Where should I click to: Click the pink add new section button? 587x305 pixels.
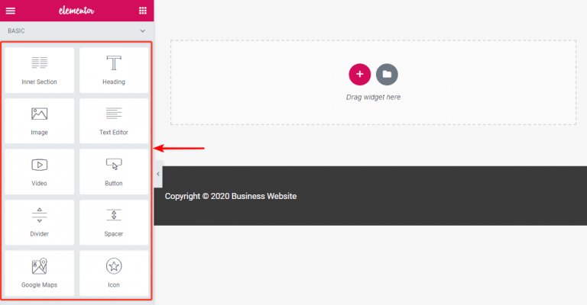359,74
